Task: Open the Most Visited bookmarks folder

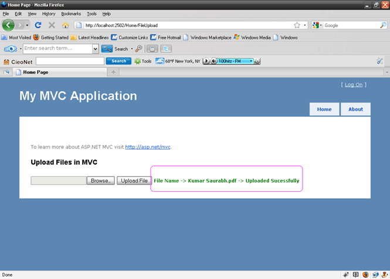Action: (16, 38)
